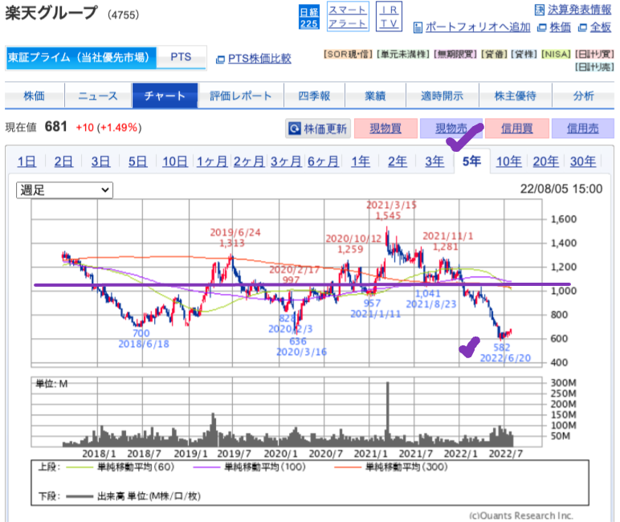Select the 東証プライム market tab

click(81, 58)
